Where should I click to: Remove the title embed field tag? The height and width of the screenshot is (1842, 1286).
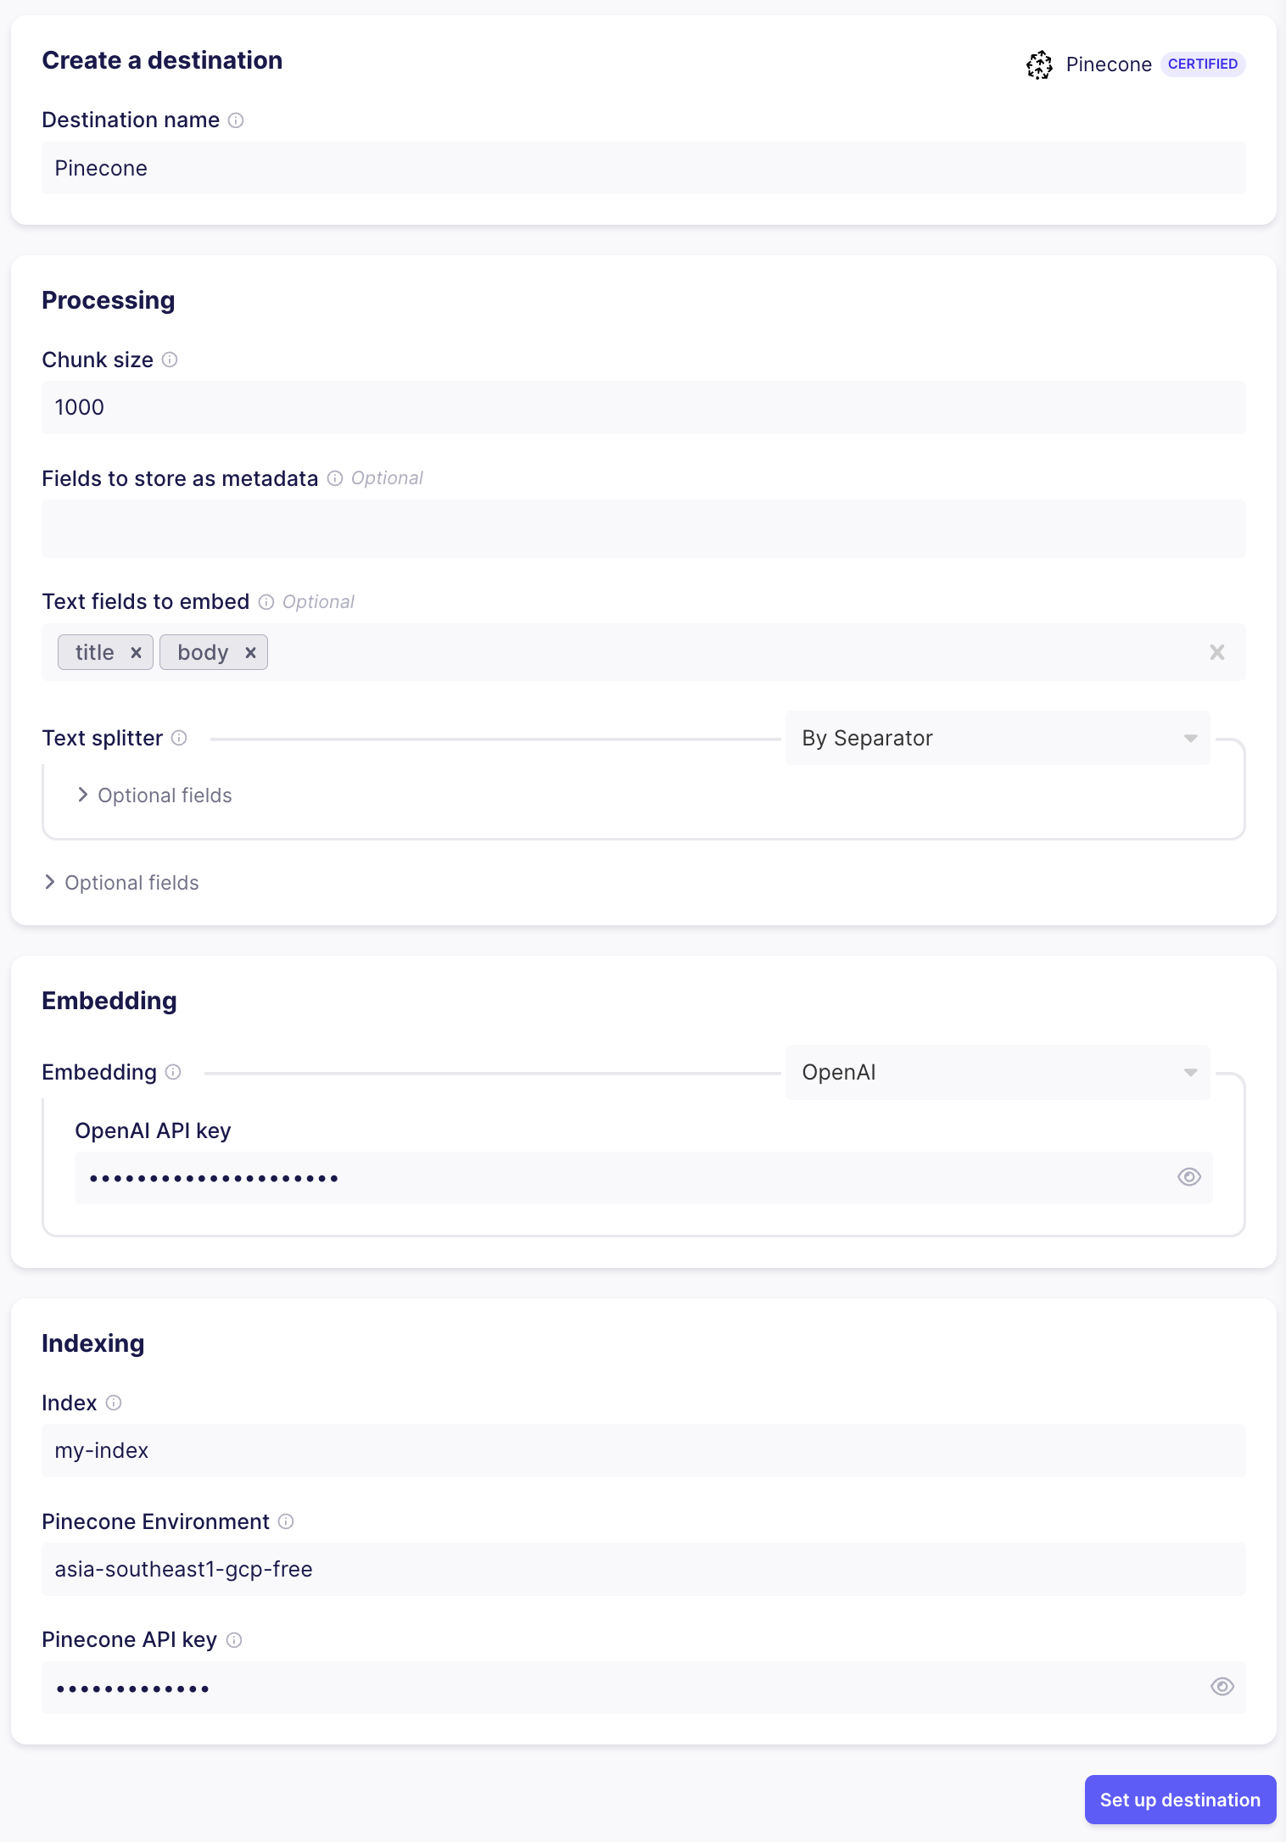[136, 652]
